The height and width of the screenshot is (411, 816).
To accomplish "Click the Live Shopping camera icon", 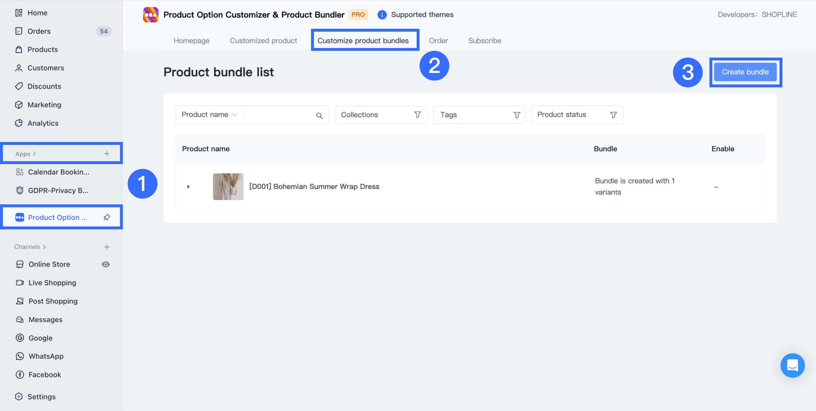I will [x=20, y=283].
